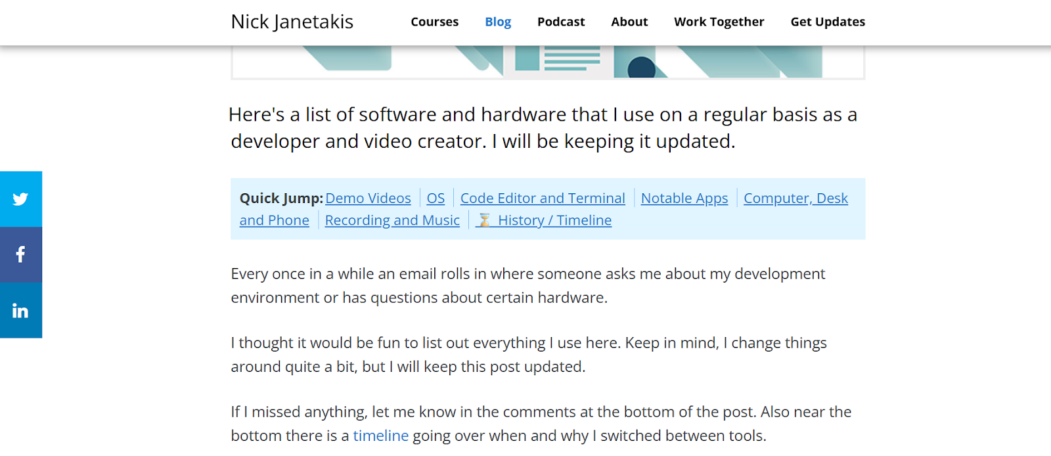Jump to Recording and Music section
Viewport: 1051px width, 456px height.
tap(392, 221)
